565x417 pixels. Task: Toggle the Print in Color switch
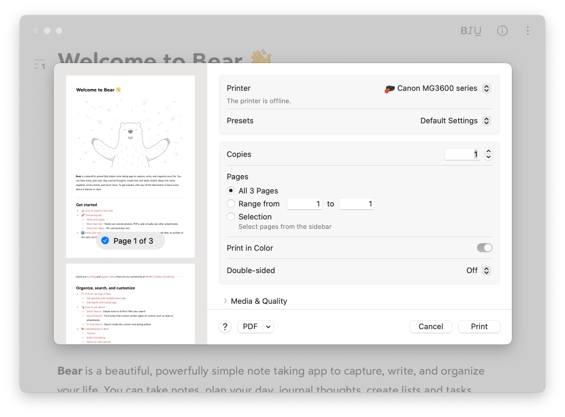click(x=484, y=248)
